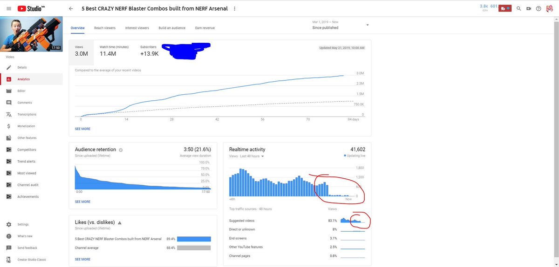
Task: Click the What's new alert icon
Action: coord(9,236)
